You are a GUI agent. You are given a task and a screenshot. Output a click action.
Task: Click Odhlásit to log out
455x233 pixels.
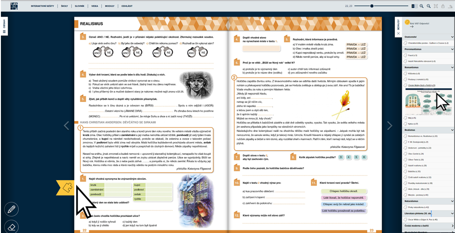point(127,6)
